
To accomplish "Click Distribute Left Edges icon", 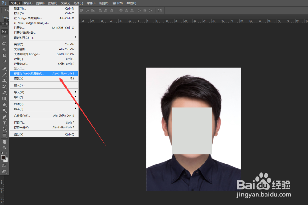I will click(x=139, y=10).
